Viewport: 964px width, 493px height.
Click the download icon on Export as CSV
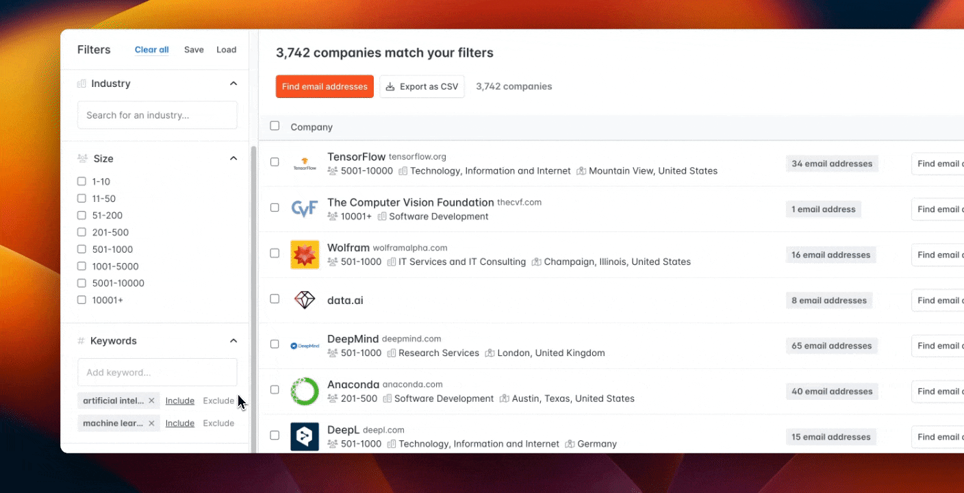[x=390, y=87]
